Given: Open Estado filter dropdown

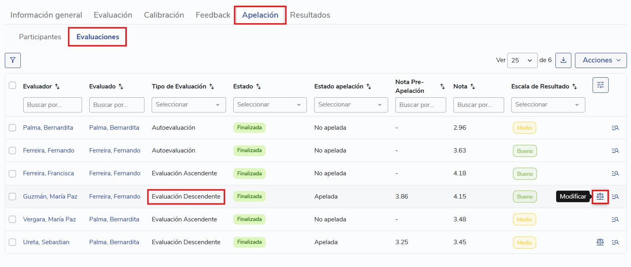Looking at the screenshot, I should (270, 105).
